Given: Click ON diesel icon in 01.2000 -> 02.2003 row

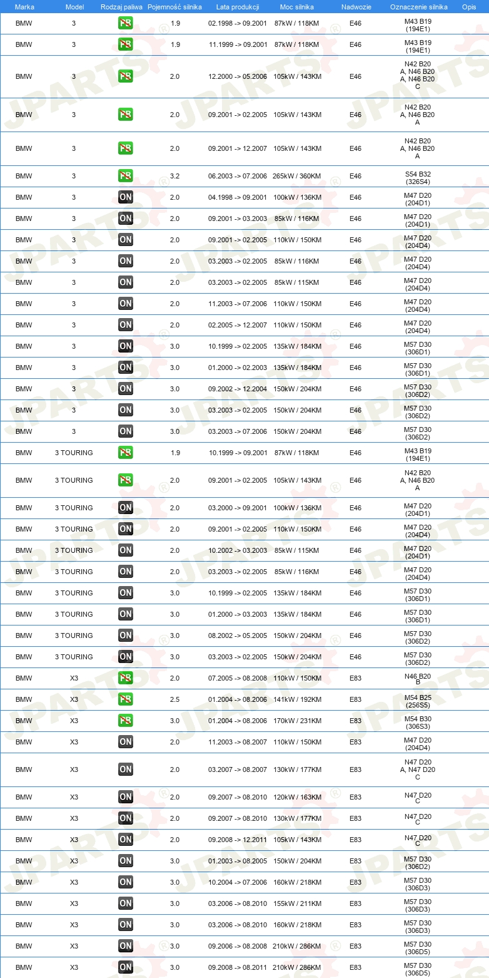Looking at the screenshot, I should 126,368.
